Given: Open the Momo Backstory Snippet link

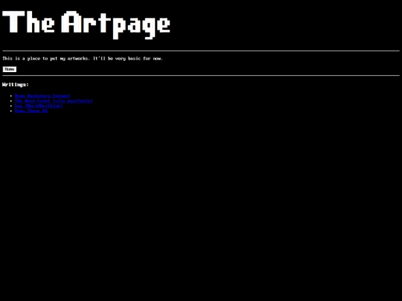Looking at the screenshot, I should [x=42, y=96].
